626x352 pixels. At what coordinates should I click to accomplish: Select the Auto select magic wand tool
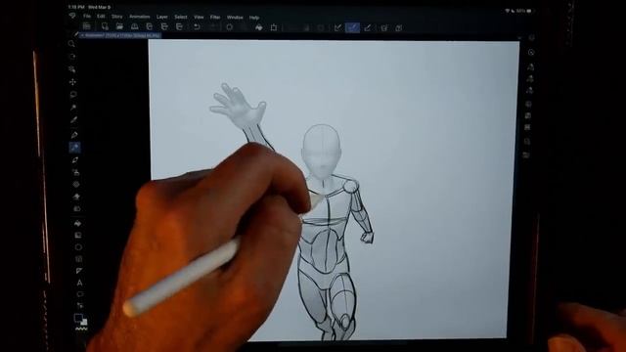coord(73,108)
